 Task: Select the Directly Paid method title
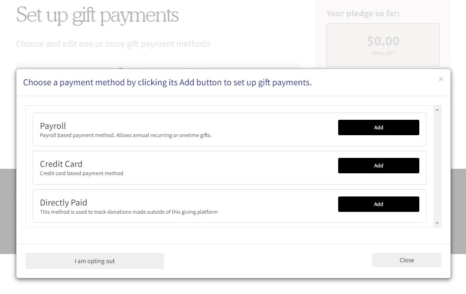pos(63,202)
